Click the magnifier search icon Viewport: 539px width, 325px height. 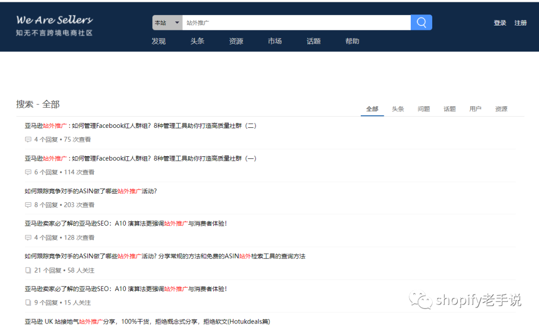(x=421, y=22)
